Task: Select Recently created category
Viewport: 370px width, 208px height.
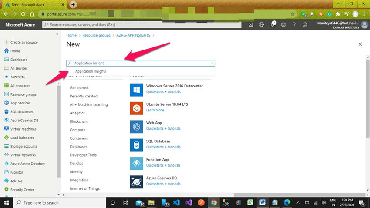Action: [x=84, y=96]
